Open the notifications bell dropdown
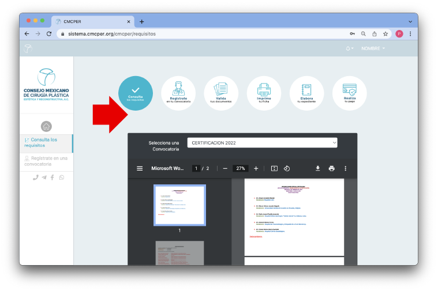Image resolution: width=438 pixels, height=291 pixels. coord(350,48)
